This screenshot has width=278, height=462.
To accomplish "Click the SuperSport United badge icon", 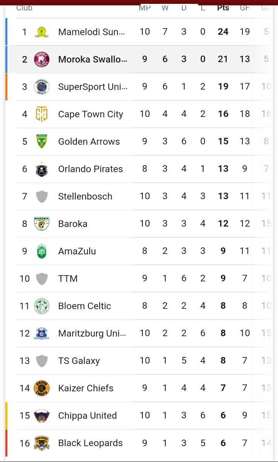I will (x=42, y=86).
